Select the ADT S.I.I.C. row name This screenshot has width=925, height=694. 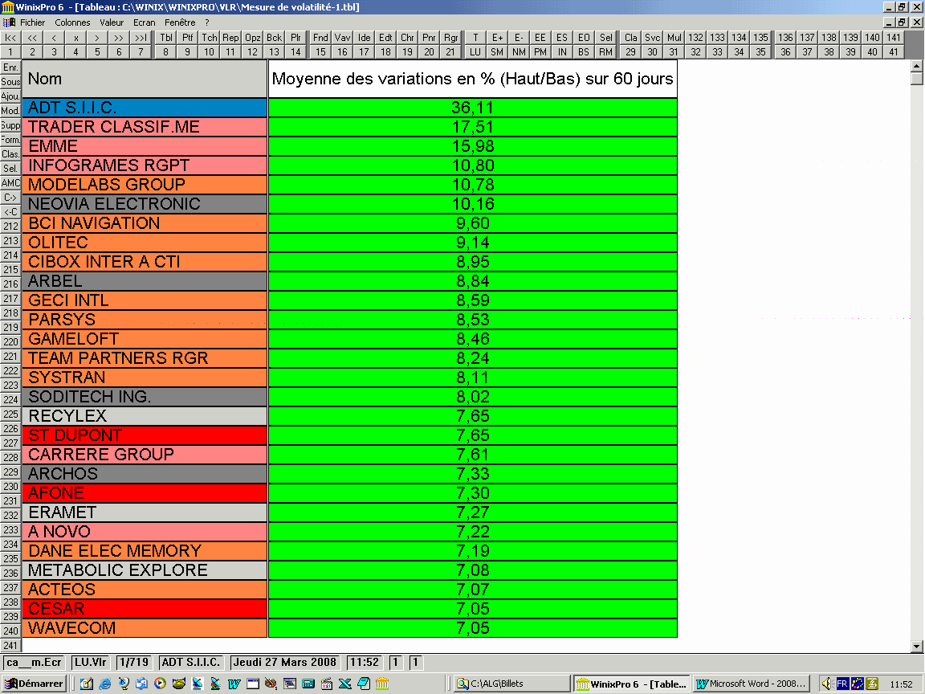[x=145, y=108]
